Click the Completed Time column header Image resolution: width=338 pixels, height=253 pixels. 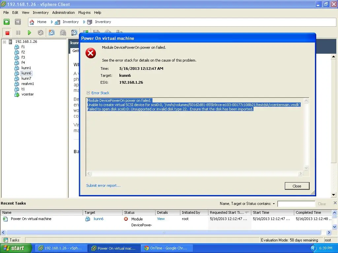click(313, 212)
